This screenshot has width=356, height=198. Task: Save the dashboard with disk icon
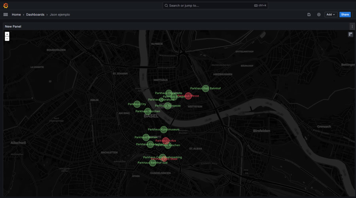click(309, 15)
